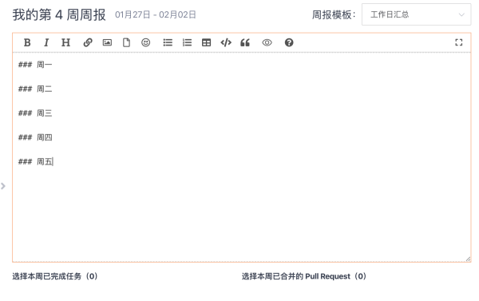
Task: Insert a table from the toolbar
Action: click(x=207, y=42)
